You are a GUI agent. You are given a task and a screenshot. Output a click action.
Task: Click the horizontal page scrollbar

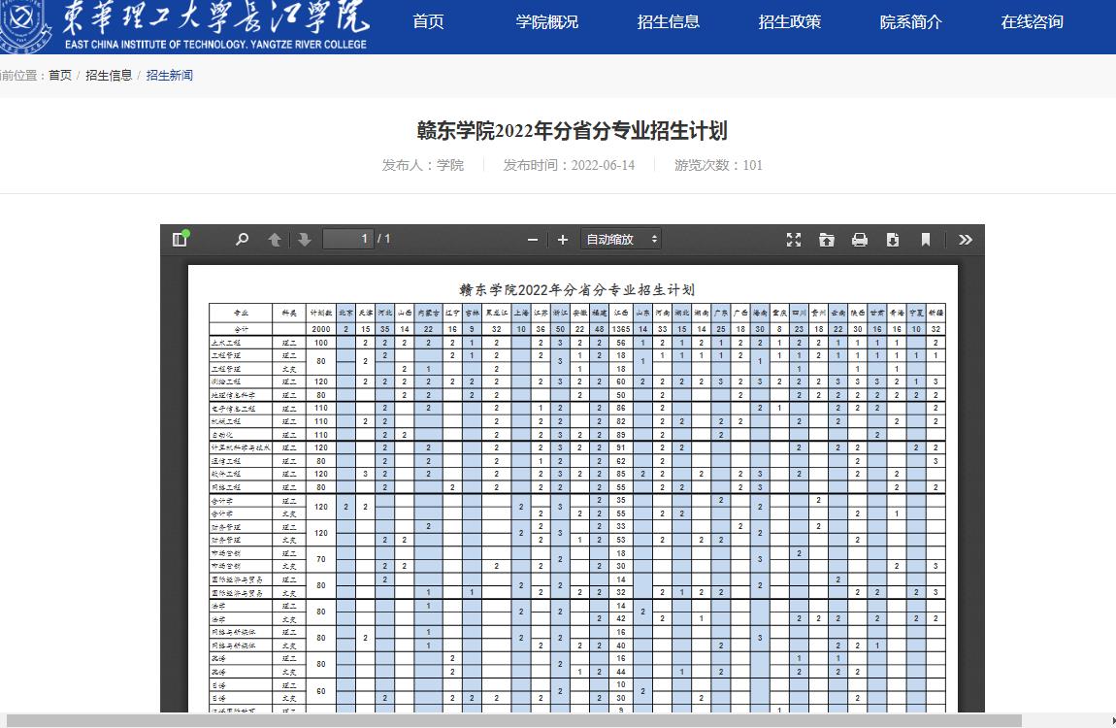(512, 721)
